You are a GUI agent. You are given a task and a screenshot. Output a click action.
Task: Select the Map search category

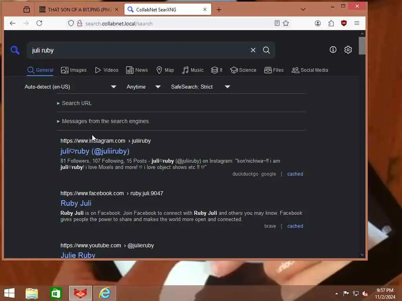point(165,70)
